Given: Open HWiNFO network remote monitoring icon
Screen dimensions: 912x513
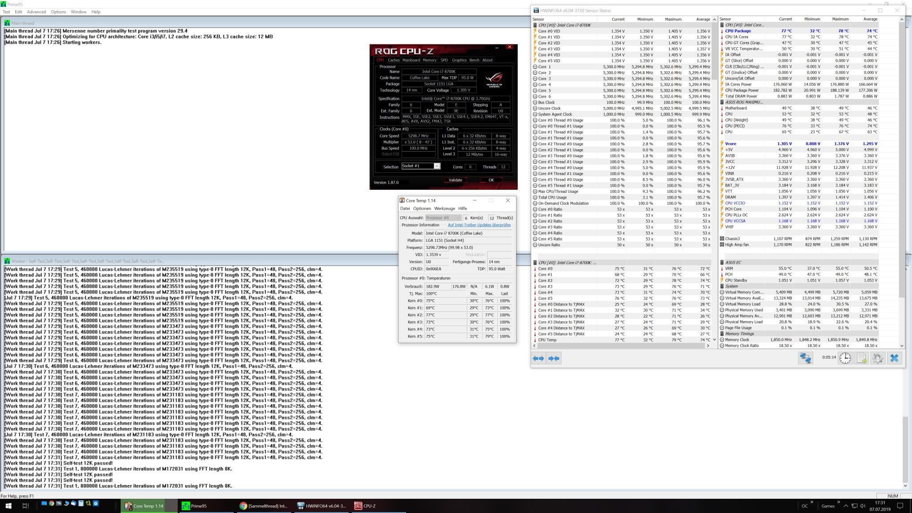Looking at the screenshot, I should [805, 358].
